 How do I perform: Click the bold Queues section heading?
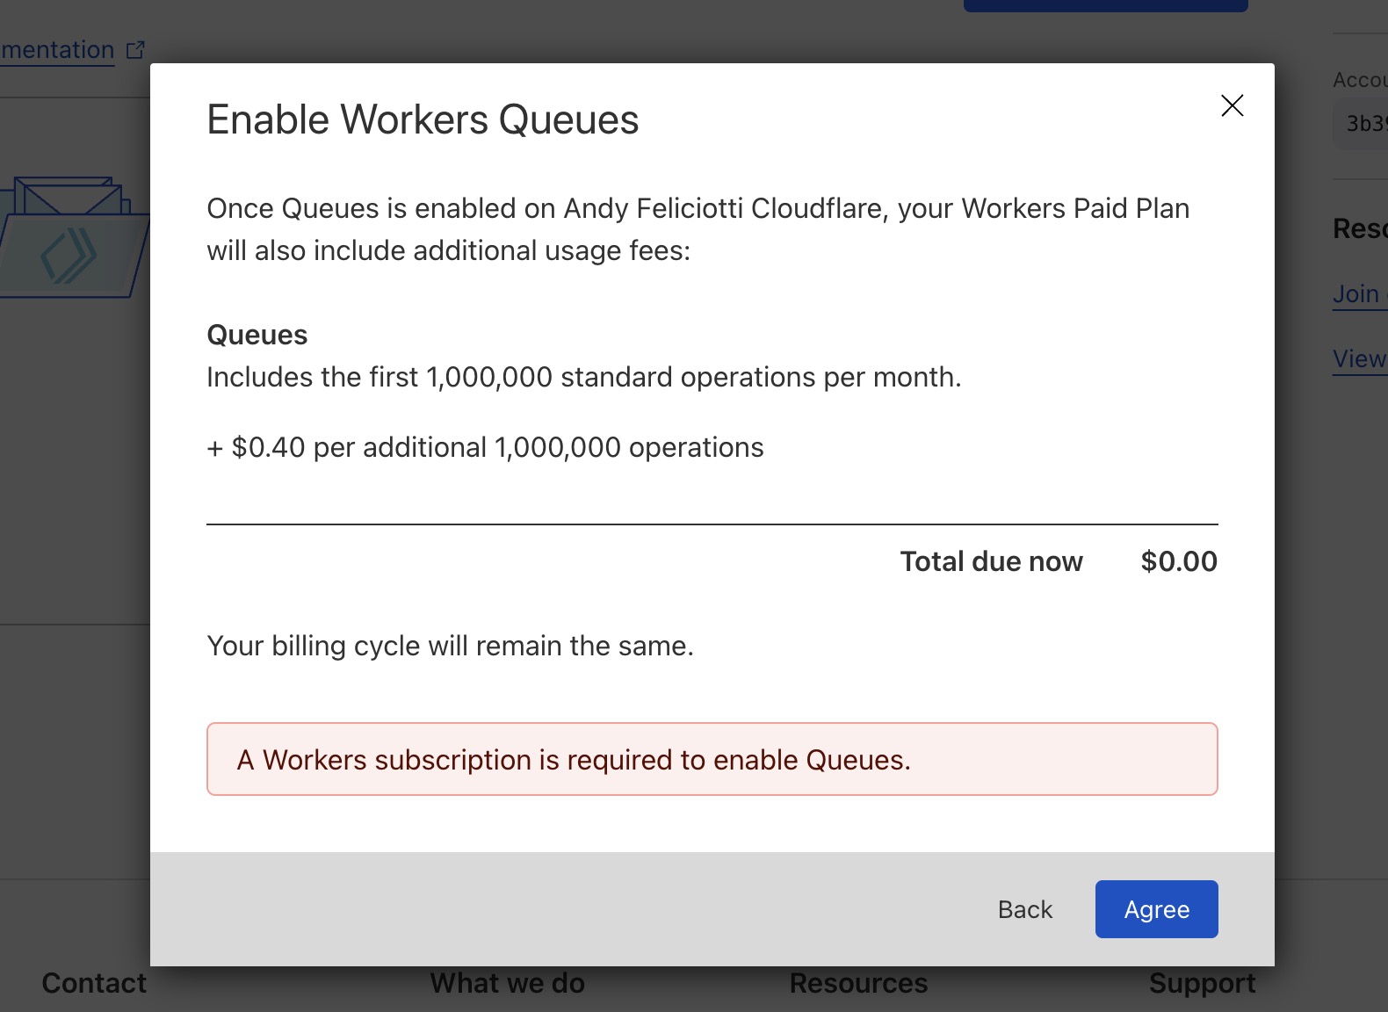(257, 335)
